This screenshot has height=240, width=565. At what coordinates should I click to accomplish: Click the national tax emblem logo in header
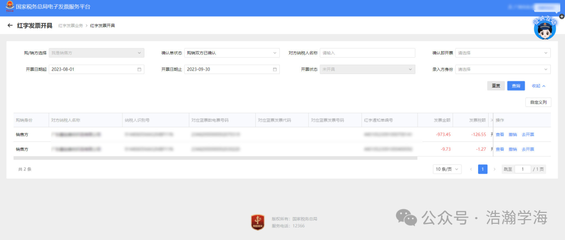[8, 7]
